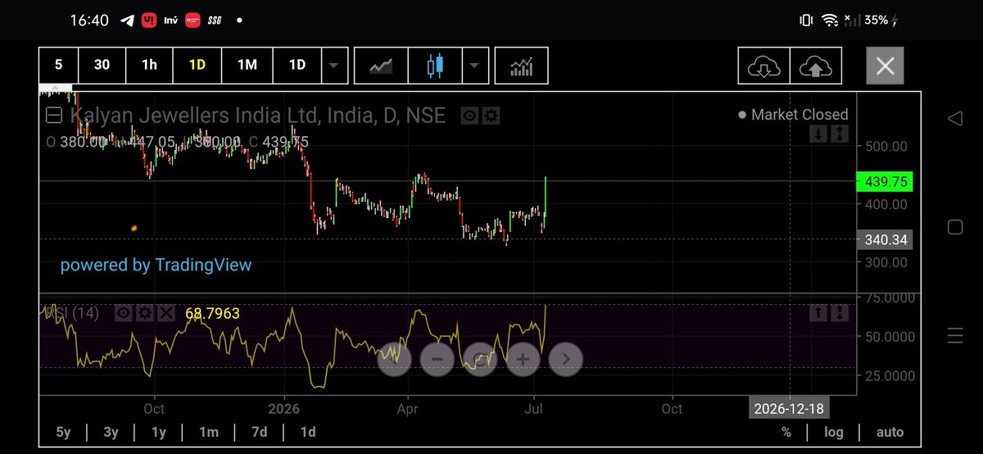This screenshot has width=983, height=454.
Task: Click the green 439.75 price label
Action: tap(885, 182)
